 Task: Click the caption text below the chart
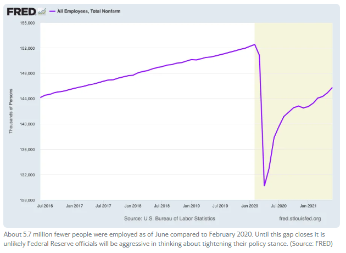(168, 238)
